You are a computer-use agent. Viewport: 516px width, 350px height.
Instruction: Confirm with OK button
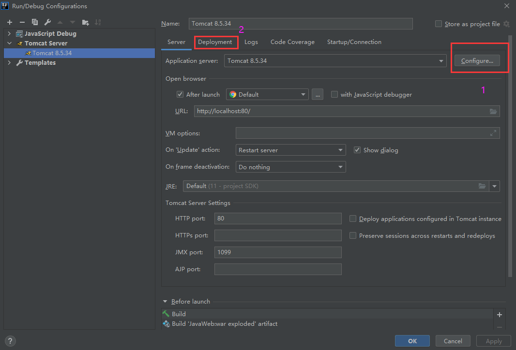click(x=412, y=341)
